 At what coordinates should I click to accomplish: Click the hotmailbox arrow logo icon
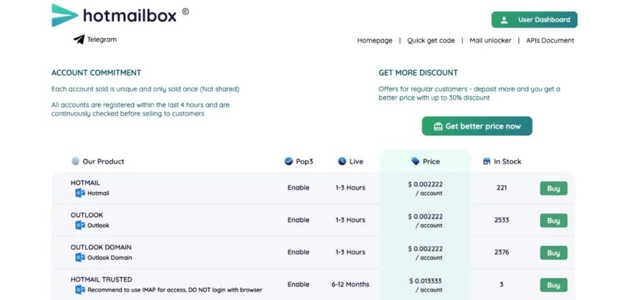64,15
